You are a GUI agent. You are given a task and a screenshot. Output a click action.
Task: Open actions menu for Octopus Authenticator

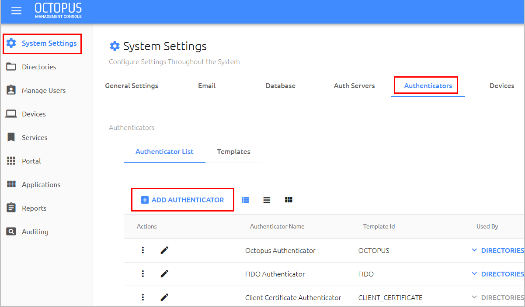click(x=143, y=250)
